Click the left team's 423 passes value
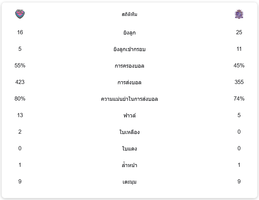Viewport: 259px width, 200px height. coord(20,82)
